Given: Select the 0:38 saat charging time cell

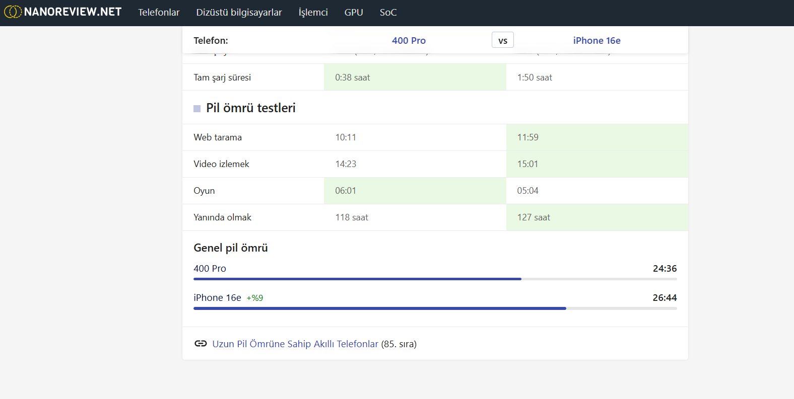Looking at the screenshot, I should (415, 77).
